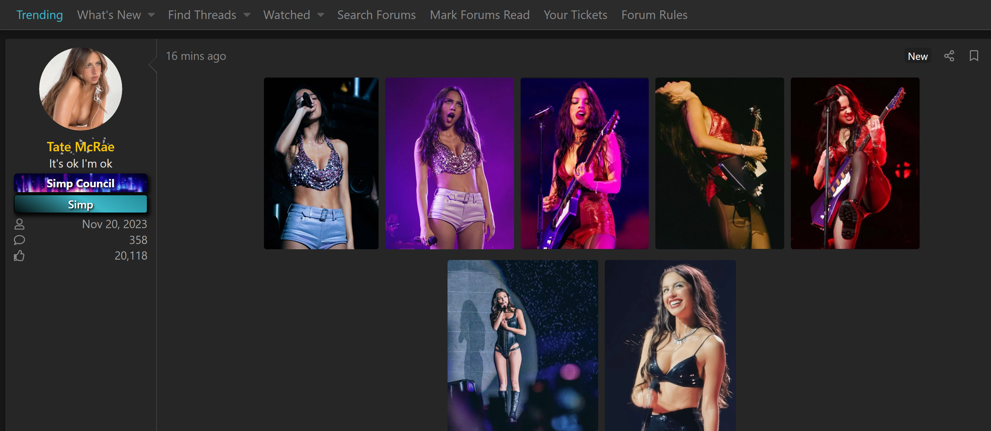Image resolution: width=991 pixels, height=431 pixels.
Task: Open the 16 mins ago timestamp link
Action: (196, 56)
